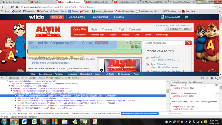
Task: Open the Contribute dropdown
Action: pyautogui.click(x=173, y=29)
